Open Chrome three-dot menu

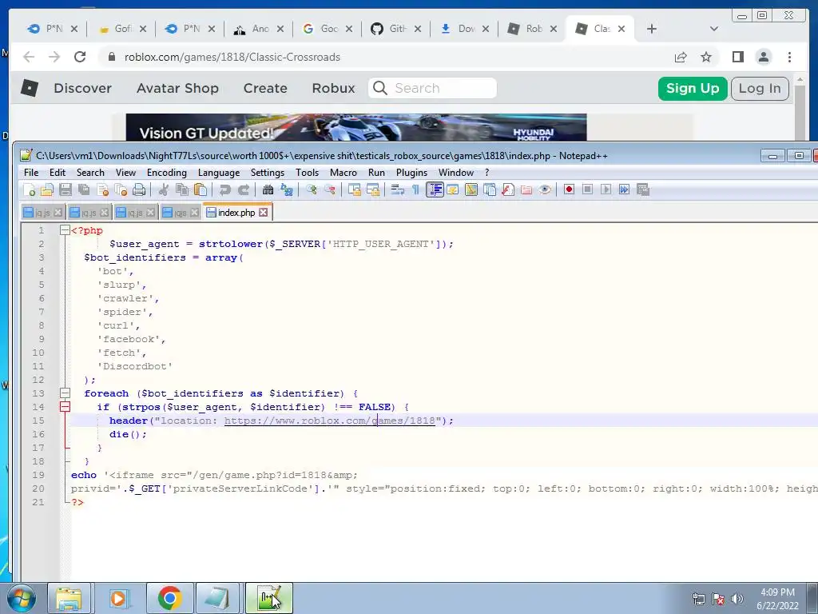(x=789, y=57)
